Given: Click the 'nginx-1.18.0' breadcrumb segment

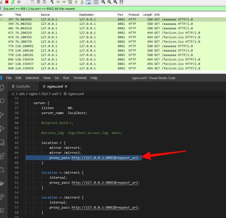Looking at the screenshot, I should [x=38, y=94].
